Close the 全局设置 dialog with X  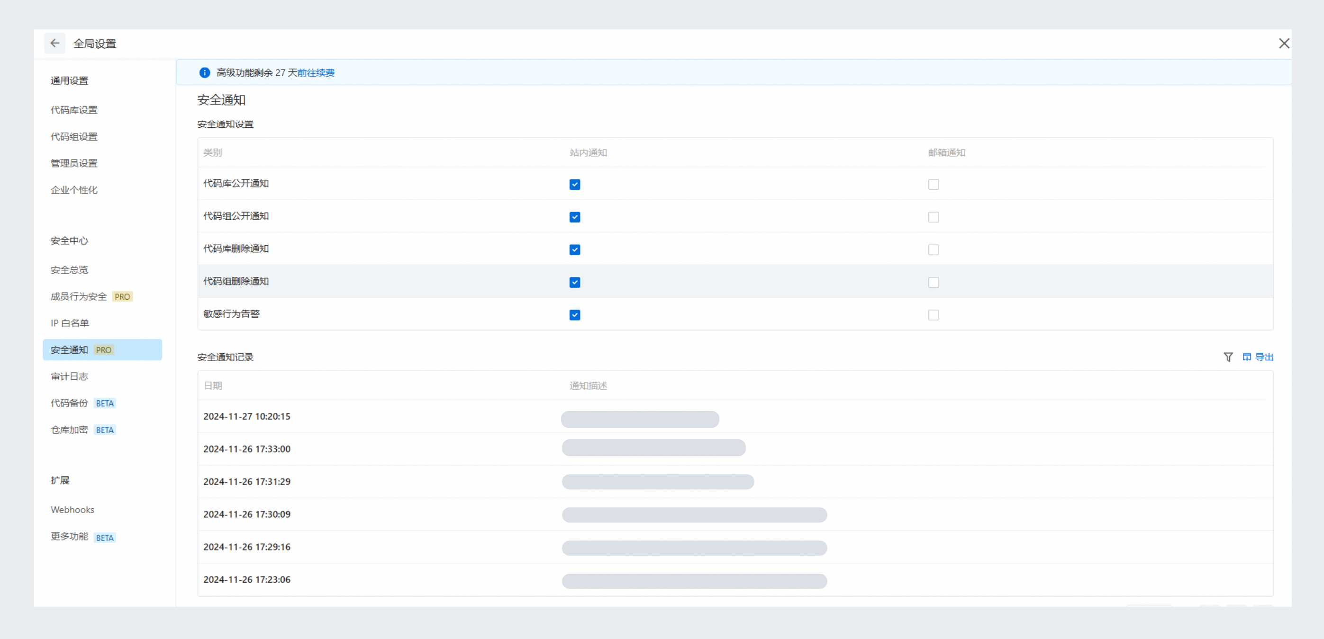[x=1284, y=44]
